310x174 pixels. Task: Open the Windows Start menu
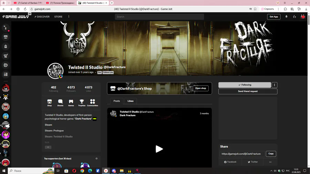[x=4, y=171]
